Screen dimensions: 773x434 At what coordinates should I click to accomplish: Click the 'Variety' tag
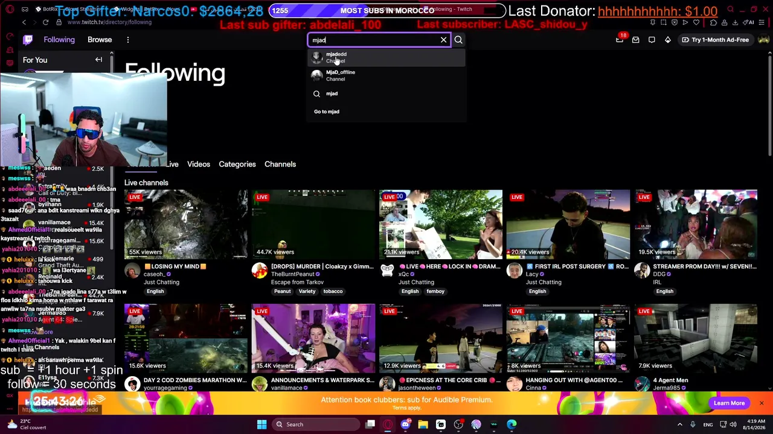(x=307, y=292)
